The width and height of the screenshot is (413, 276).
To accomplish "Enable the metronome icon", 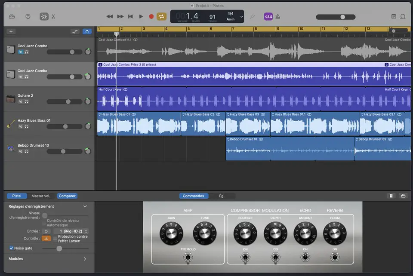I will click(x=277, y=17).
